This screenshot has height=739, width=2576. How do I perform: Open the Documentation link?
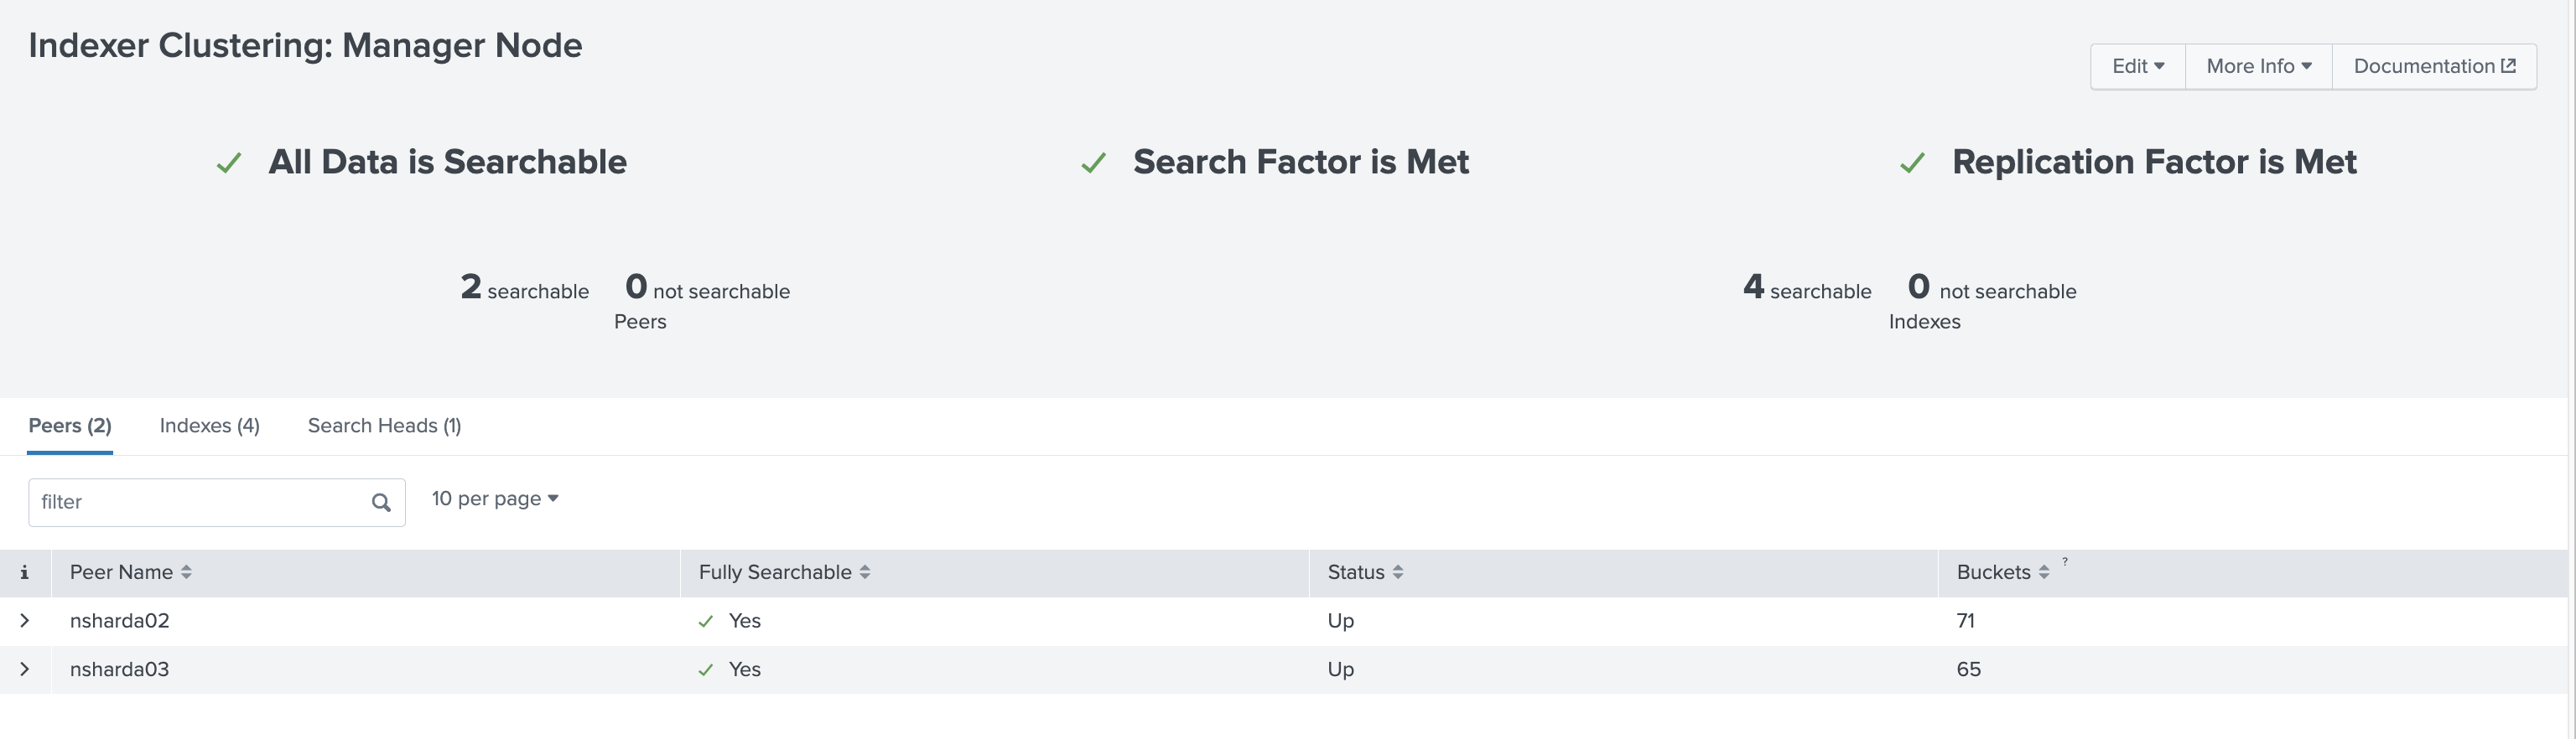(2434, 66)
